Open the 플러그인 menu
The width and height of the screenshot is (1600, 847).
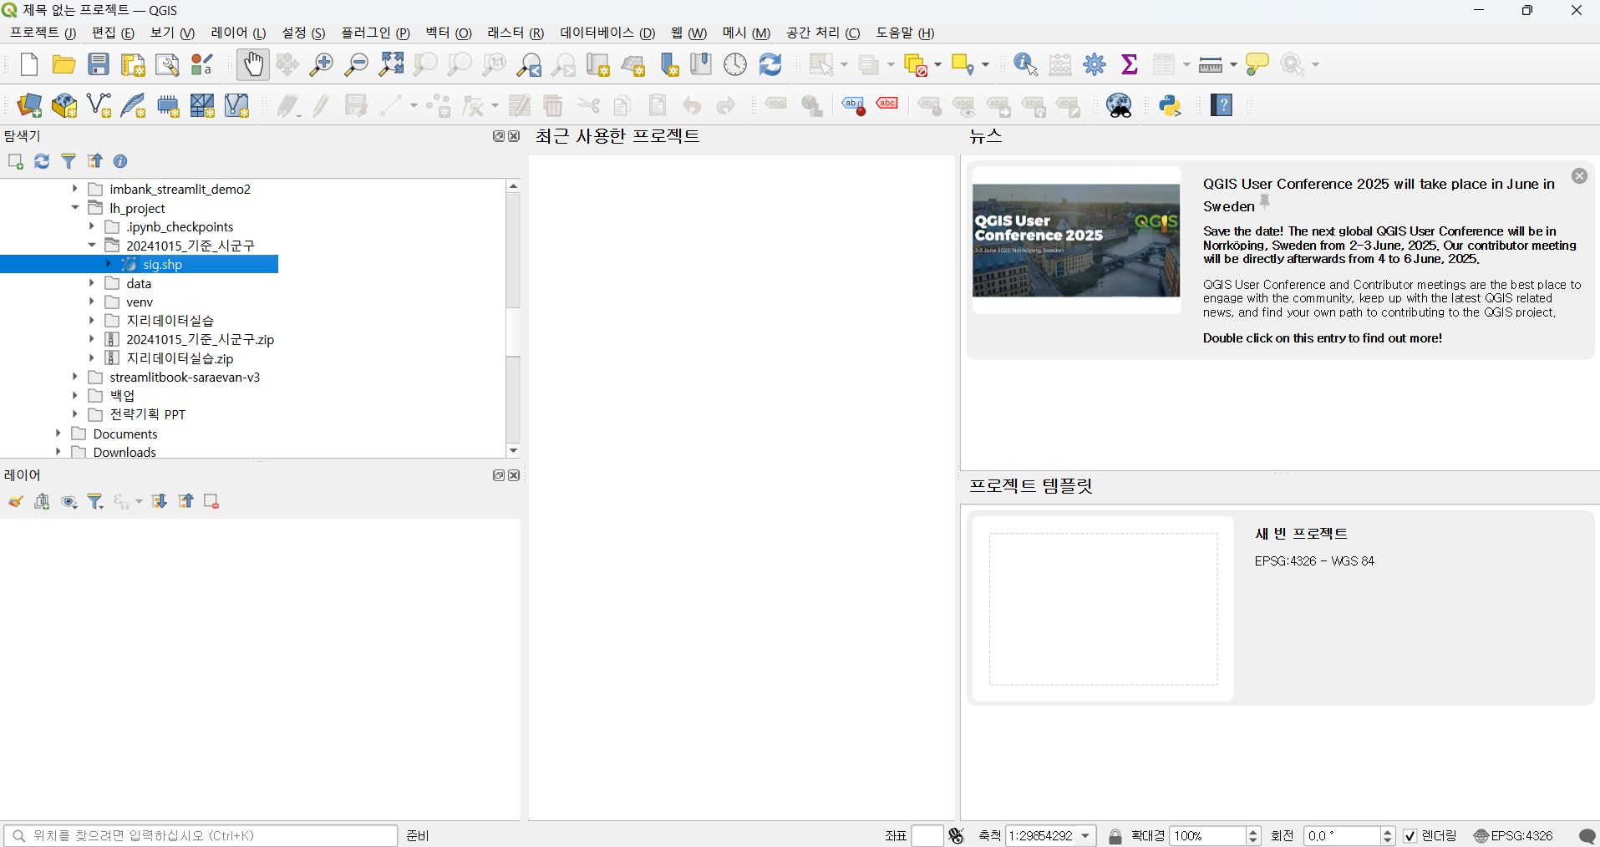[375, 33]
